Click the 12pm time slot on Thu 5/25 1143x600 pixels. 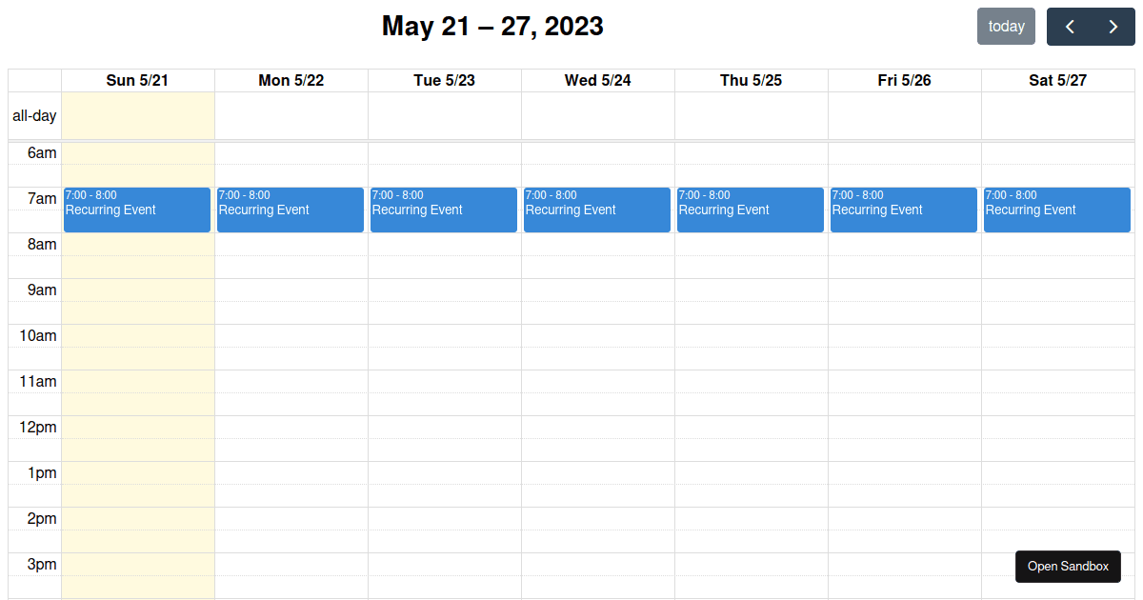click(x=750, y=438)
